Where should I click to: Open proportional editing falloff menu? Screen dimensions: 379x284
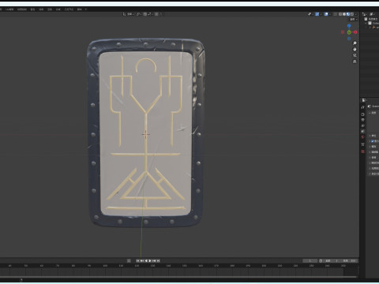pyautogui.click(x=161, y=14)
